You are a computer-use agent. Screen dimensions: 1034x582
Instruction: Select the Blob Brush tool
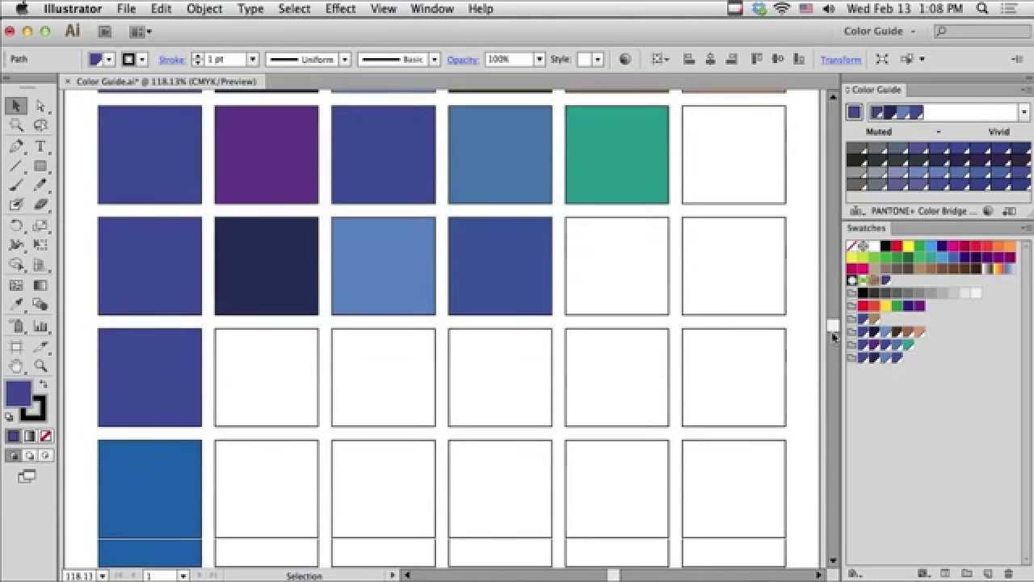coord(16,205)
